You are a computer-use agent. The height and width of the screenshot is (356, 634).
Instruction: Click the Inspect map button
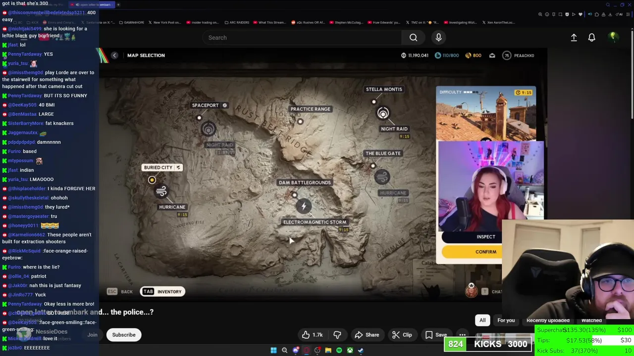point(485,237)
